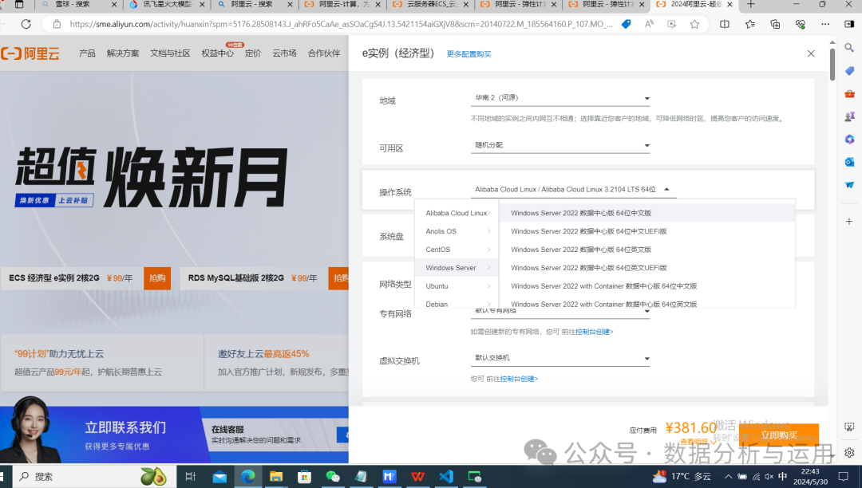The image size is (862, 488).
Task: Open 产品 navigation menu
Action: coord(88,53)
